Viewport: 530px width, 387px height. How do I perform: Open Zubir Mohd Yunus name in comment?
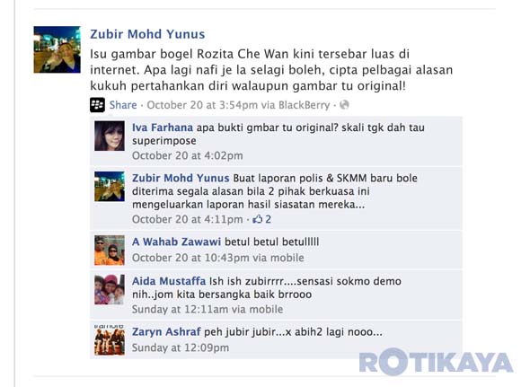[181, 178]
